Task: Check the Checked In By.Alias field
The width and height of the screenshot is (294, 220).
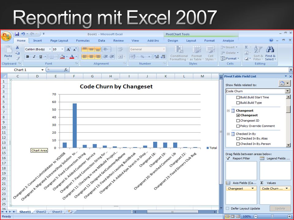Action: tap(238, 139)
